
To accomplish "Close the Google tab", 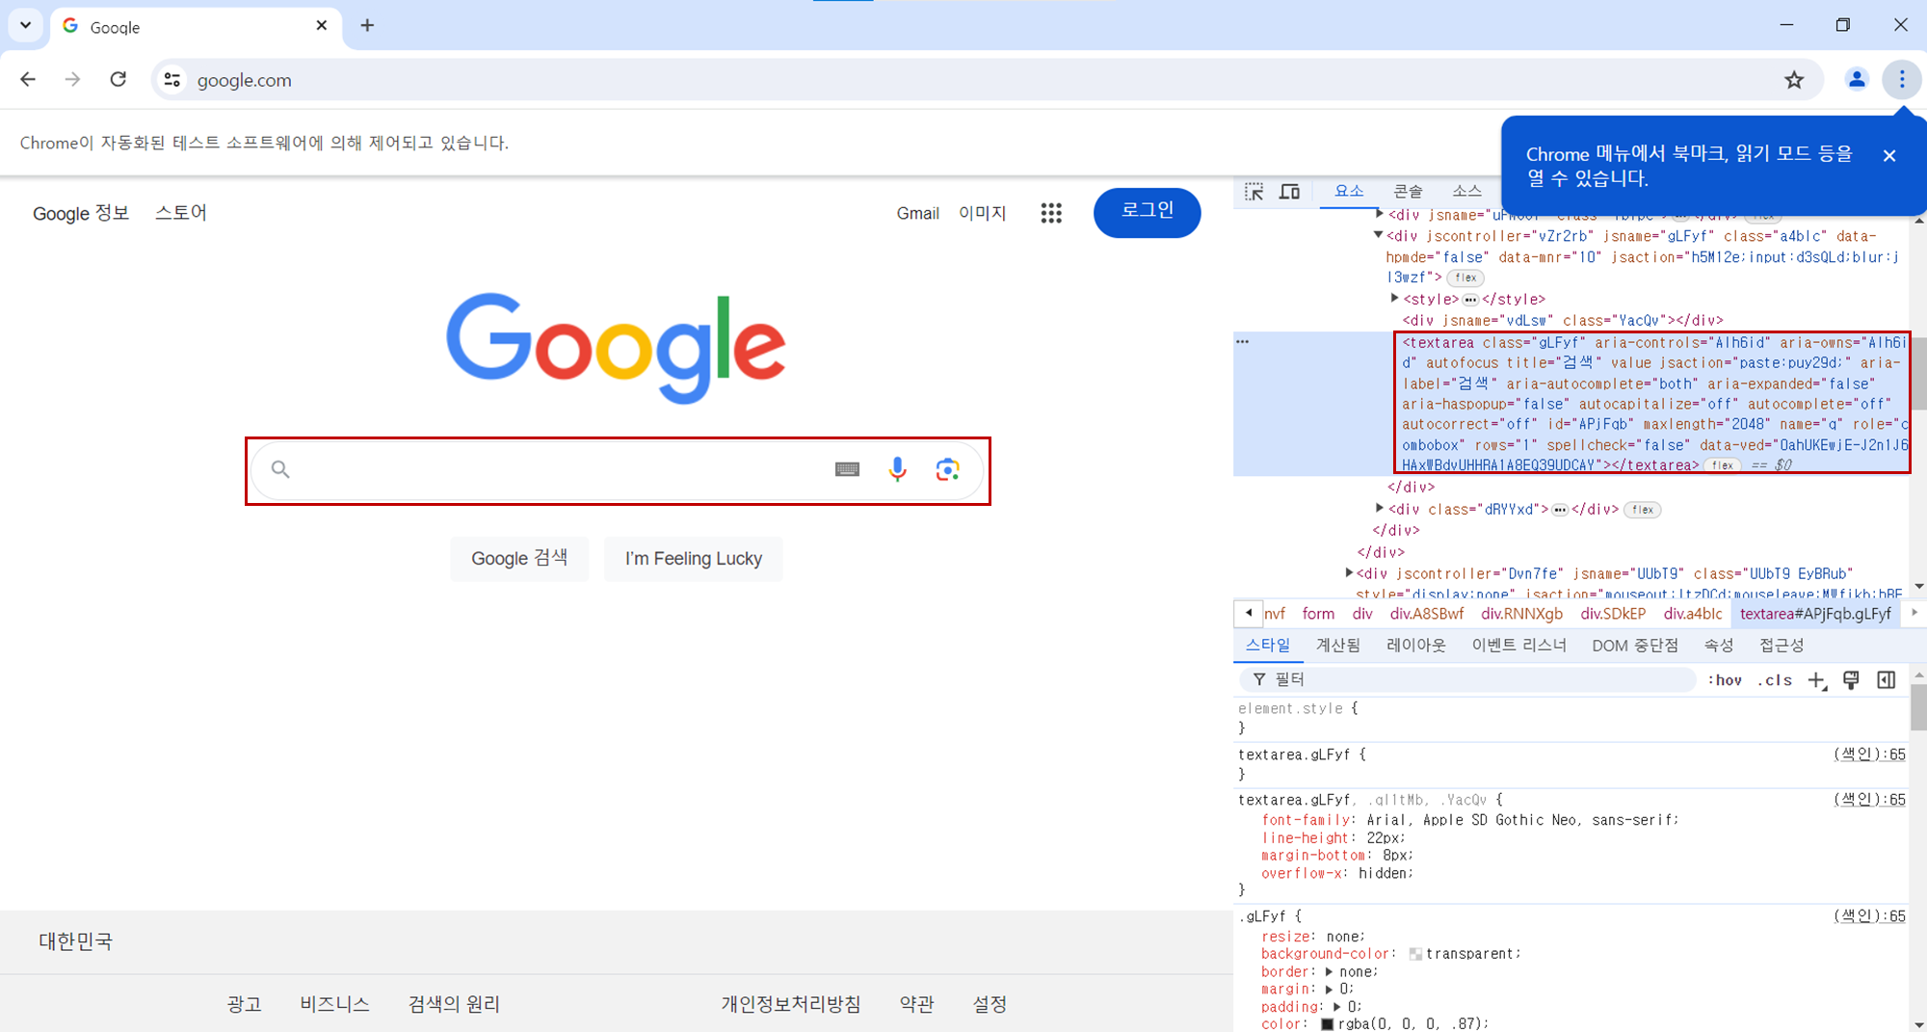I will 322,25.
